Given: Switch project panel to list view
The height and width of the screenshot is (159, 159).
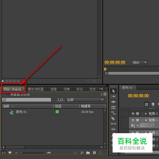Looking at the screenshot, I should 4,153.
